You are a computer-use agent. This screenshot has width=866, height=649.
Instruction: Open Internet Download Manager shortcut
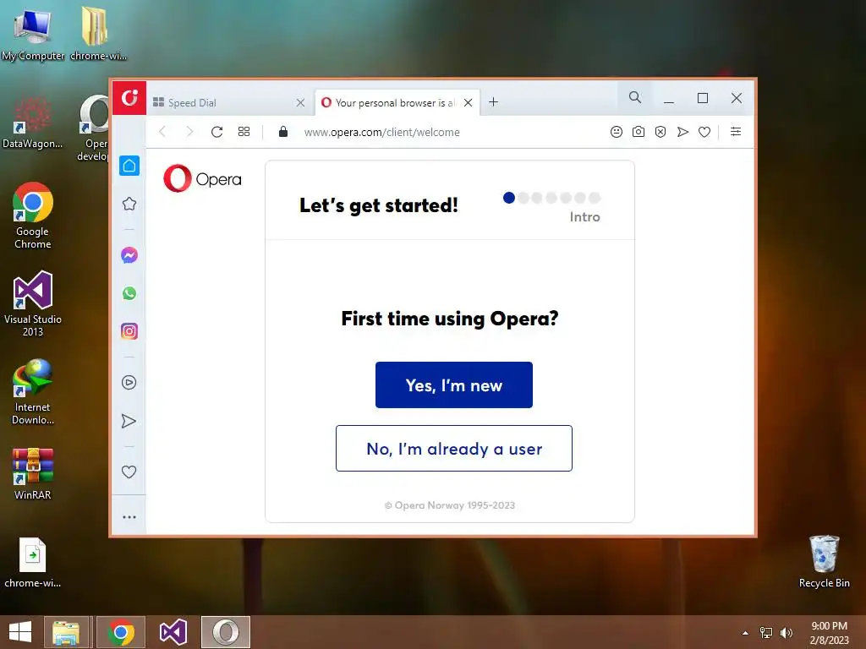(33, 392)
